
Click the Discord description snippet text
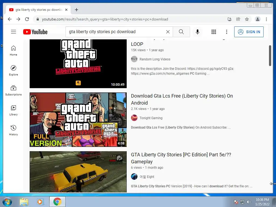[182, 71]
